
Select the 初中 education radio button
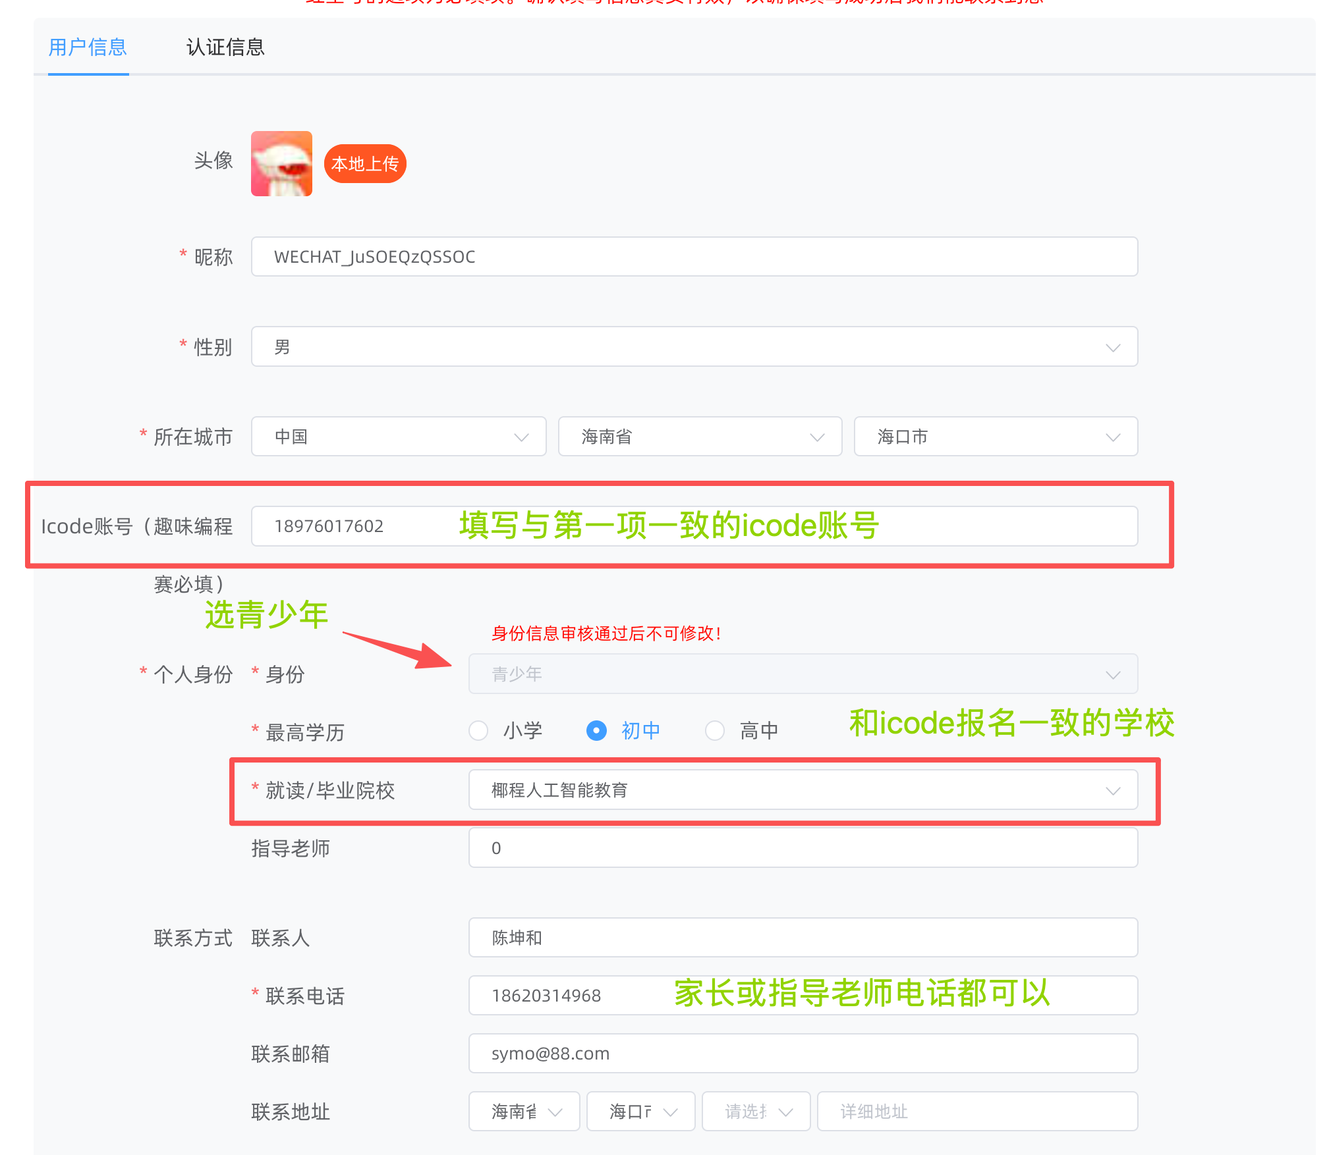click(x=596, y=731)
